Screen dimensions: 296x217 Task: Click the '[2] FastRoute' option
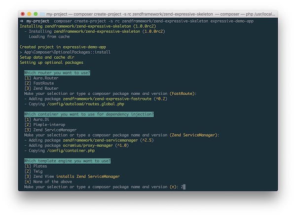39,83
